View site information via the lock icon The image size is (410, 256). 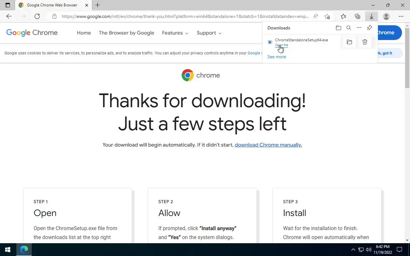pyautogui.click(x=54, y=16)
